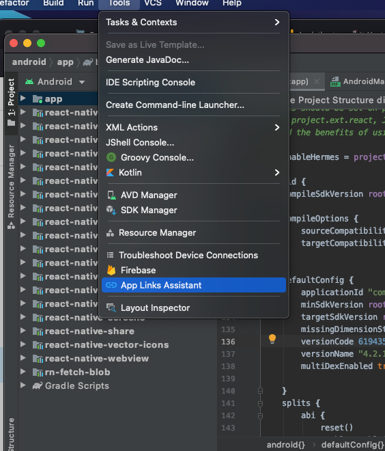Viewport: 385px width, 451px height.
Task: Click the SDK Manager download icon
Action: pyautogui.click(x=111, y=210)
